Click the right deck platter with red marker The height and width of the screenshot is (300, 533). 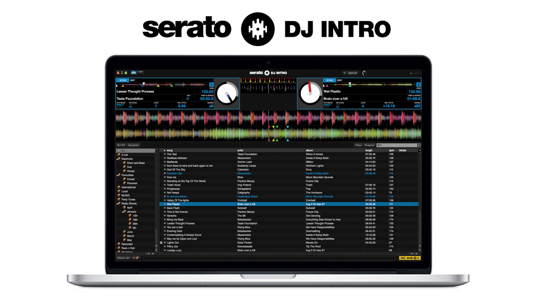310,93
